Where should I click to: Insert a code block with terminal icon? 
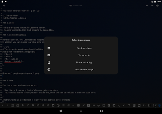(114, 105)
